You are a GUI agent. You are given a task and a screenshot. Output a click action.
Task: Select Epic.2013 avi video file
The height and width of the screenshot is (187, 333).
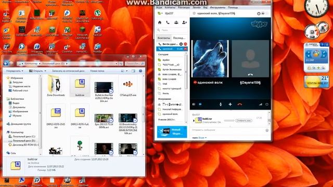tap(104, 120)
